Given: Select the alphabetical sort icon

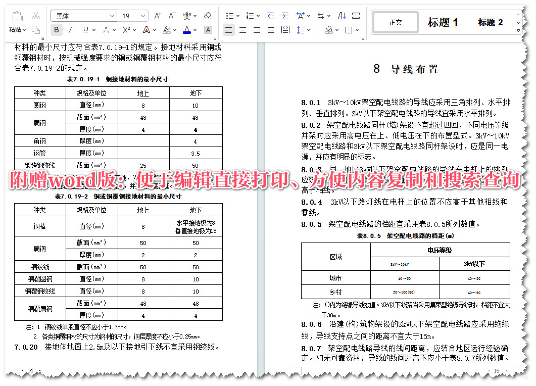Looking at the screenshot, I should (x=342, y=16).
